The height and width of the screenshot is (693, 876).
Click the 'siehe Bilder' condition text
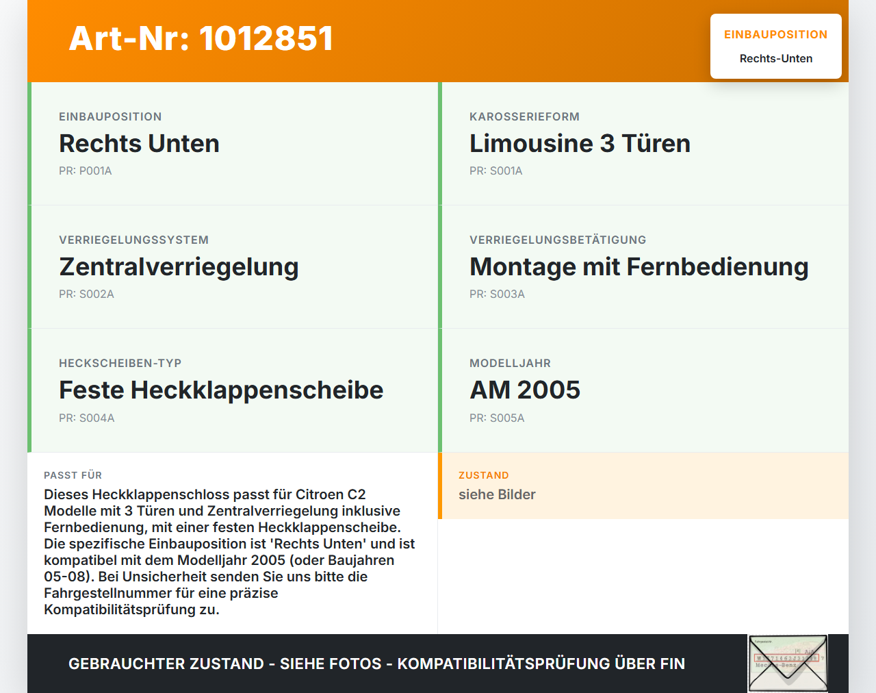497,494
